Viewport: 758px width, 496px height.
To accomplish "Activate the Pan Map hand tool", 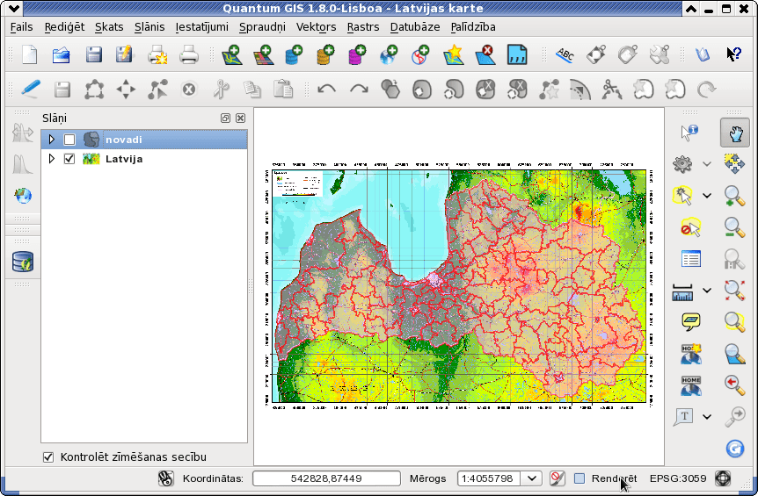I will (735, 133).
